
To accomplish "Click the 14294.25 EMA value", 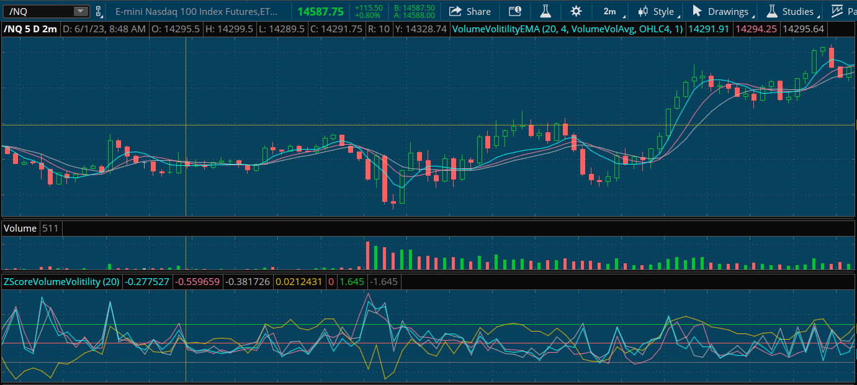I will click(755, 29).
